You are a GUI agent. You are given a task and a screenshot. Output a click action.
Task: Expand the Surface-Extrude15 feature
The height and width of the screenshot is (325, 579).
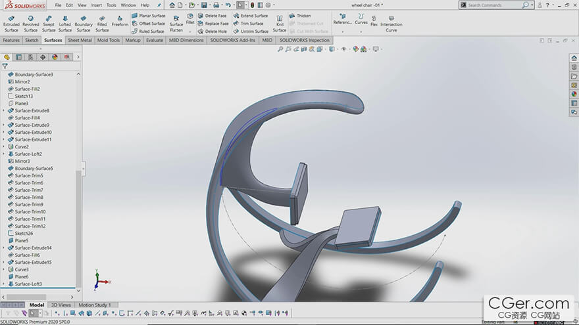pos(4,263)
